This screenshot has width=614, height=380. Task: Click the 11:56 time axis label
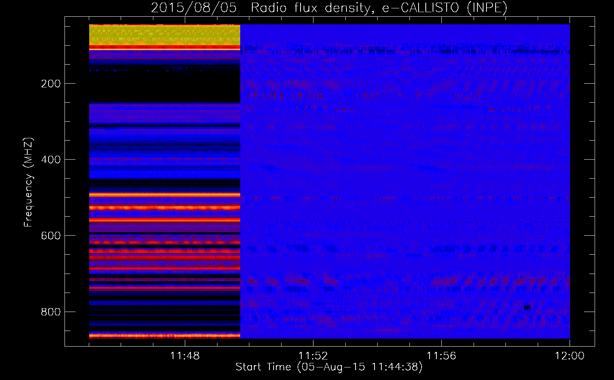(441, 356)
